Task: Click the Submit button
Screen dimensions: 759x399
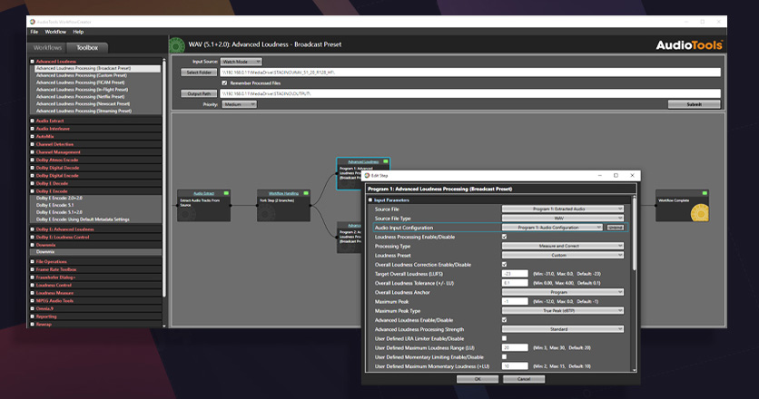Action: (x=695, y=104)
